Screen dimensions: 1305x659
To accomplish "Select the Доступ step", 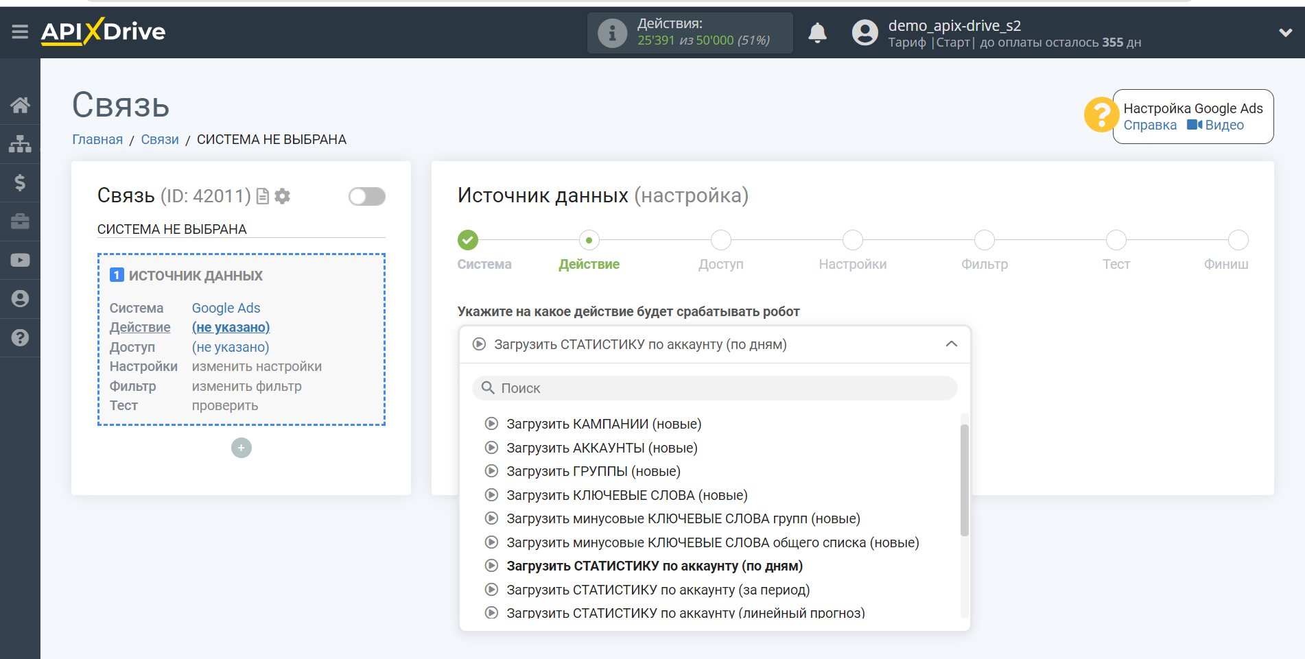I will [x=721, y=240].
